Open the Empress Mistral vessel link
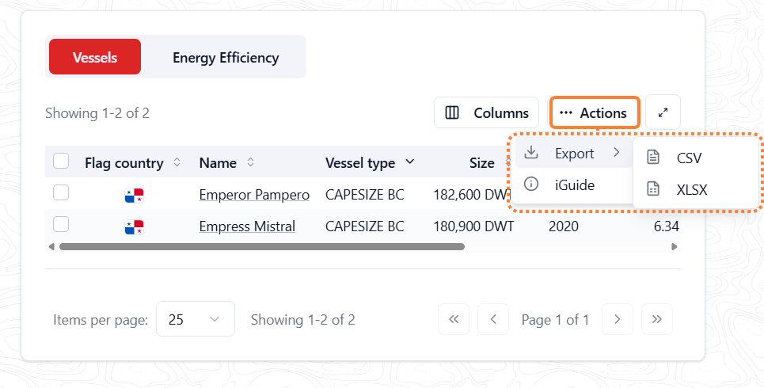 coord(247,226)
